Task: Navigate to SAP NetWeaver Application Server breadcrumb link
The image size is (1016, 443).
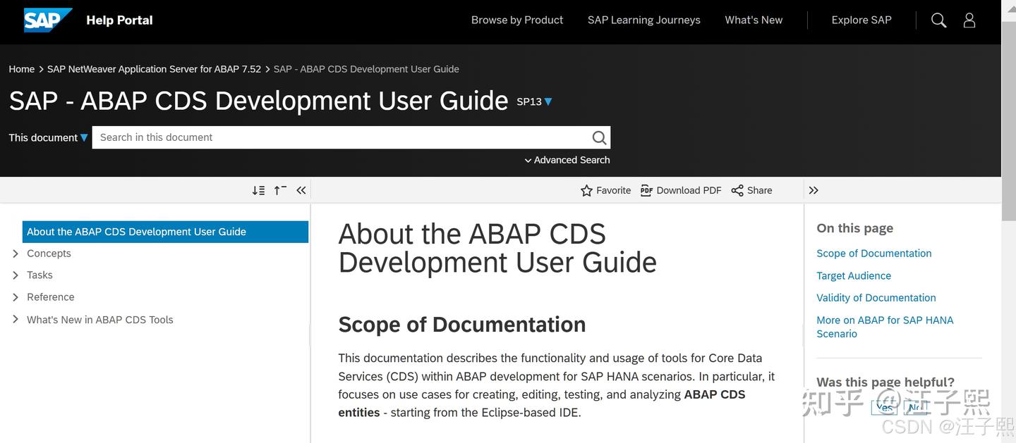Action: pos(154,68)
